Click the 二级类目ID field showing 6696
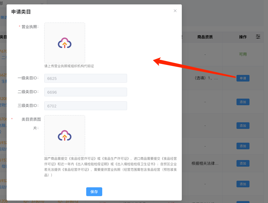The height and width of the screenshot is (203, 268). 86,92
